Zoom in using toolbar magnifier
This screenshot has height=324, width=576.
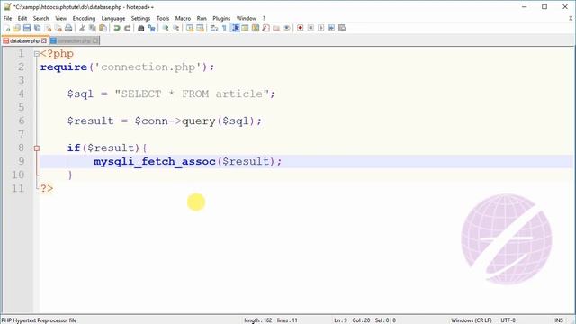[x=166, y=28]
